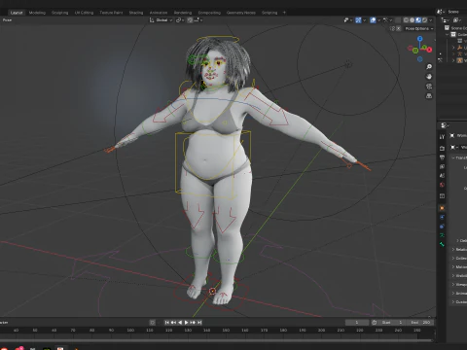The image size is (467, 350).
Task: Toggle X-ray display button
Action: [398, 20]
